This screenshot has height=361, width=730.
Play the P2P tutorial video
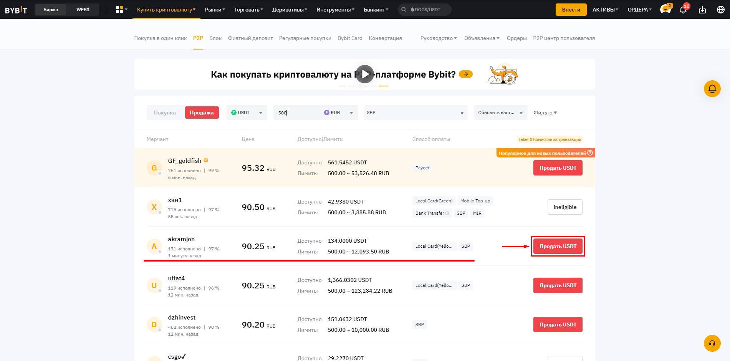(x=364, y=74)
